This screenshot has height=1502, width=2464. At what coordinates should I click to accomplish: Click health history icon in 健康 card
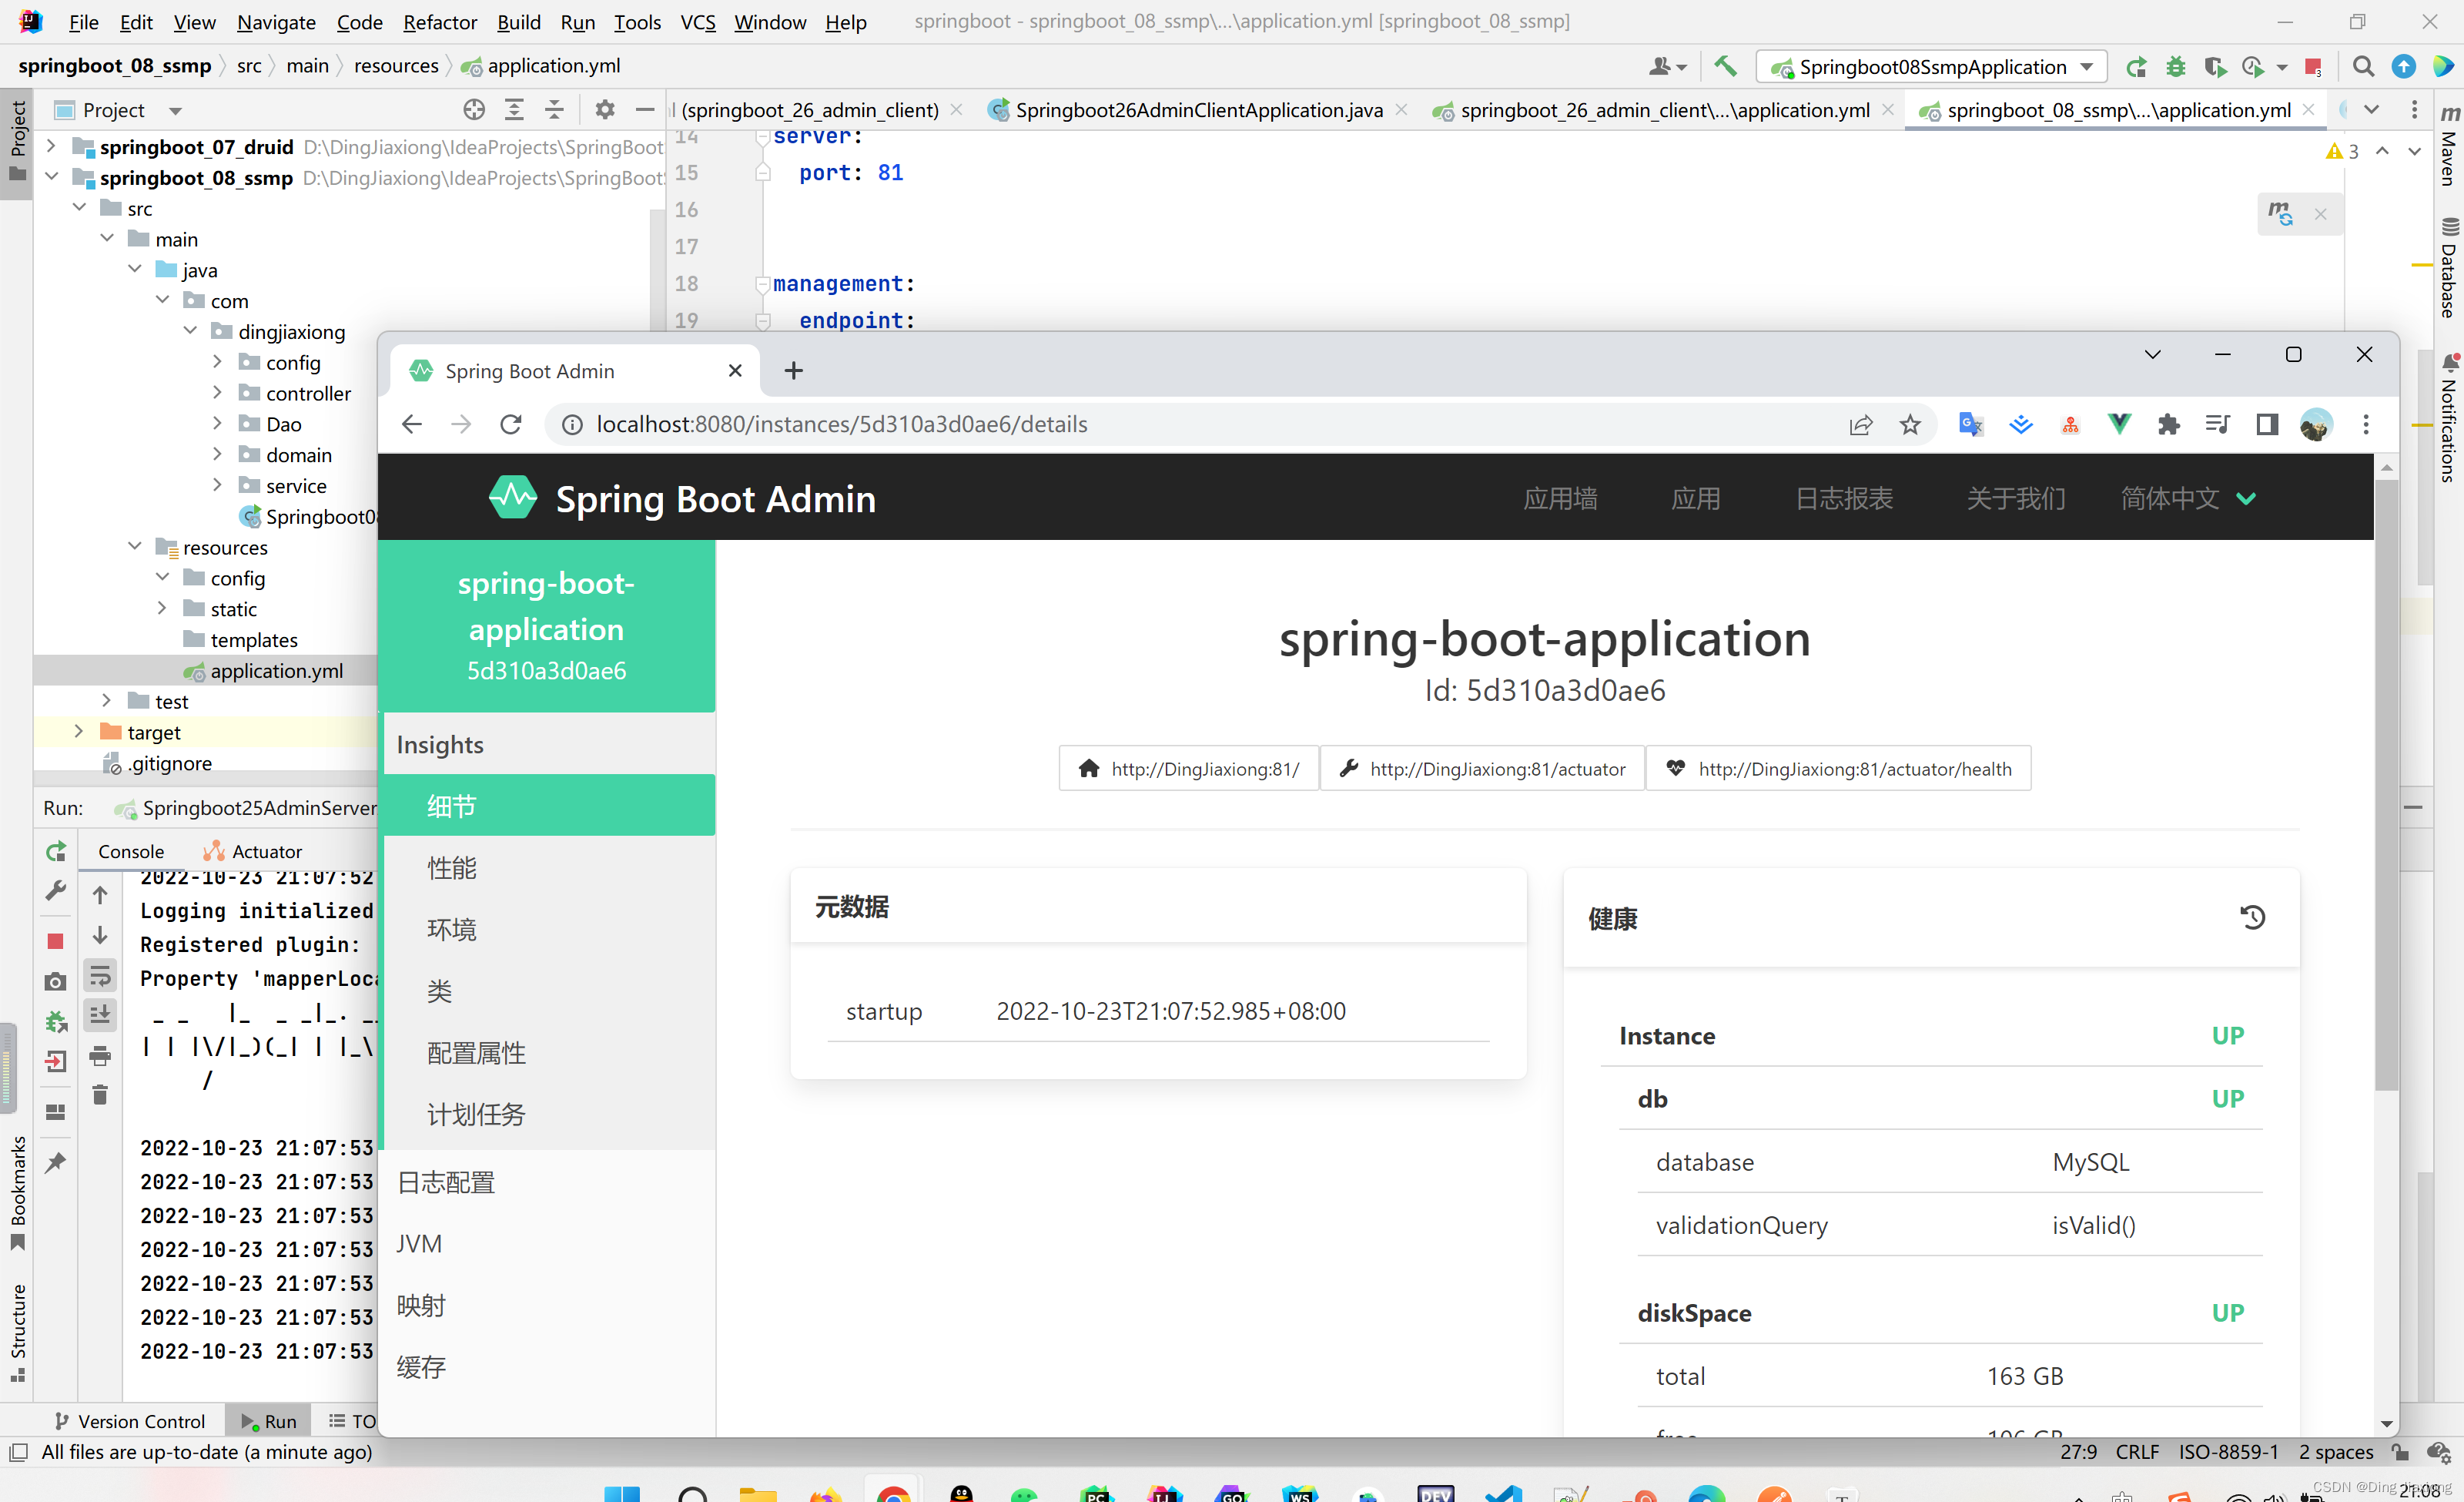(x=2252, y=917)
